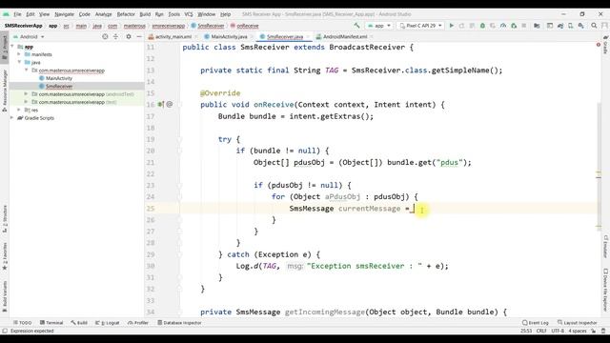This screenshot has width=610, height=343.
Task: Click the Search Everywhere magnifier icon
Action: coord(594,26)
